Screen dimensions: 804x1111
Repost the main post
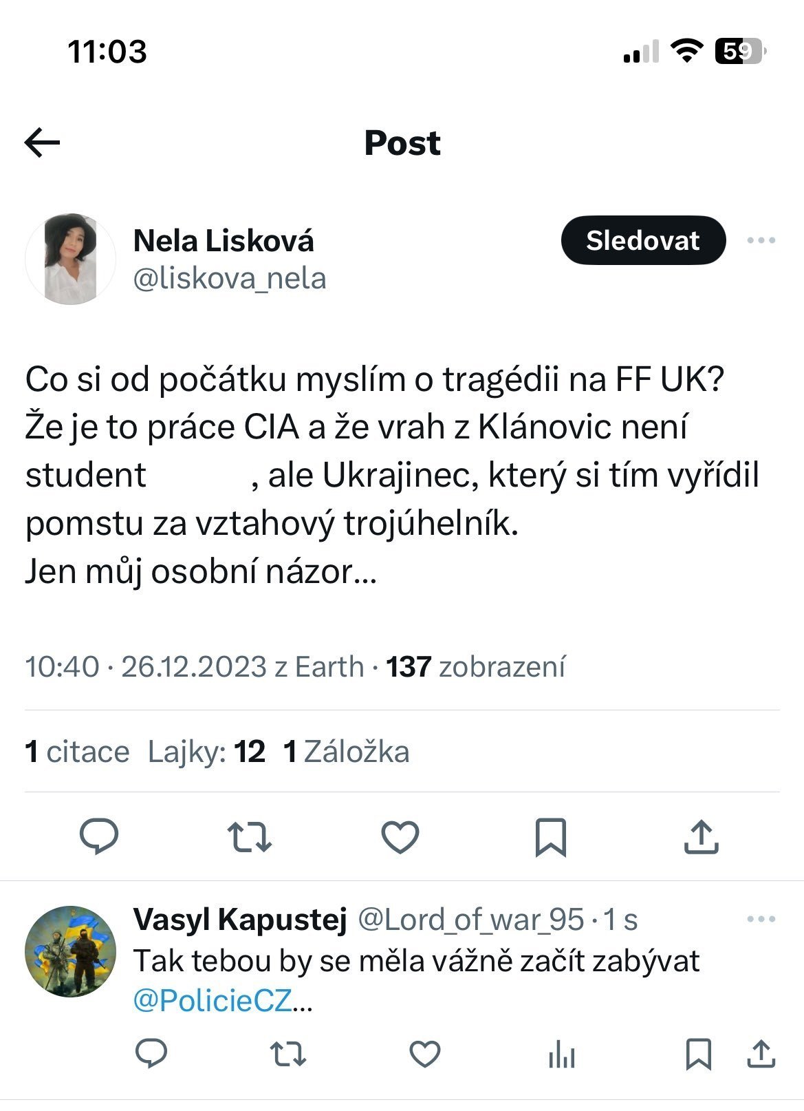[250, 837]
